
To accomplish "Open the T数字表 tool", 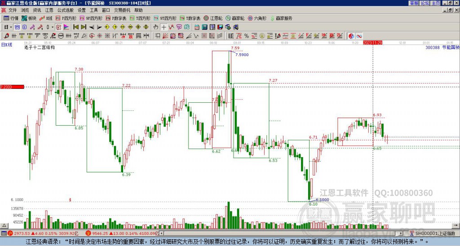I will (190, 18).
